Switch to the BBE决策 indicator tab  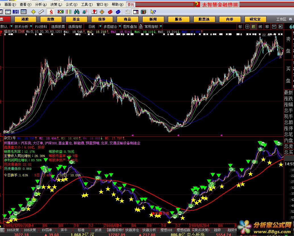13,230
